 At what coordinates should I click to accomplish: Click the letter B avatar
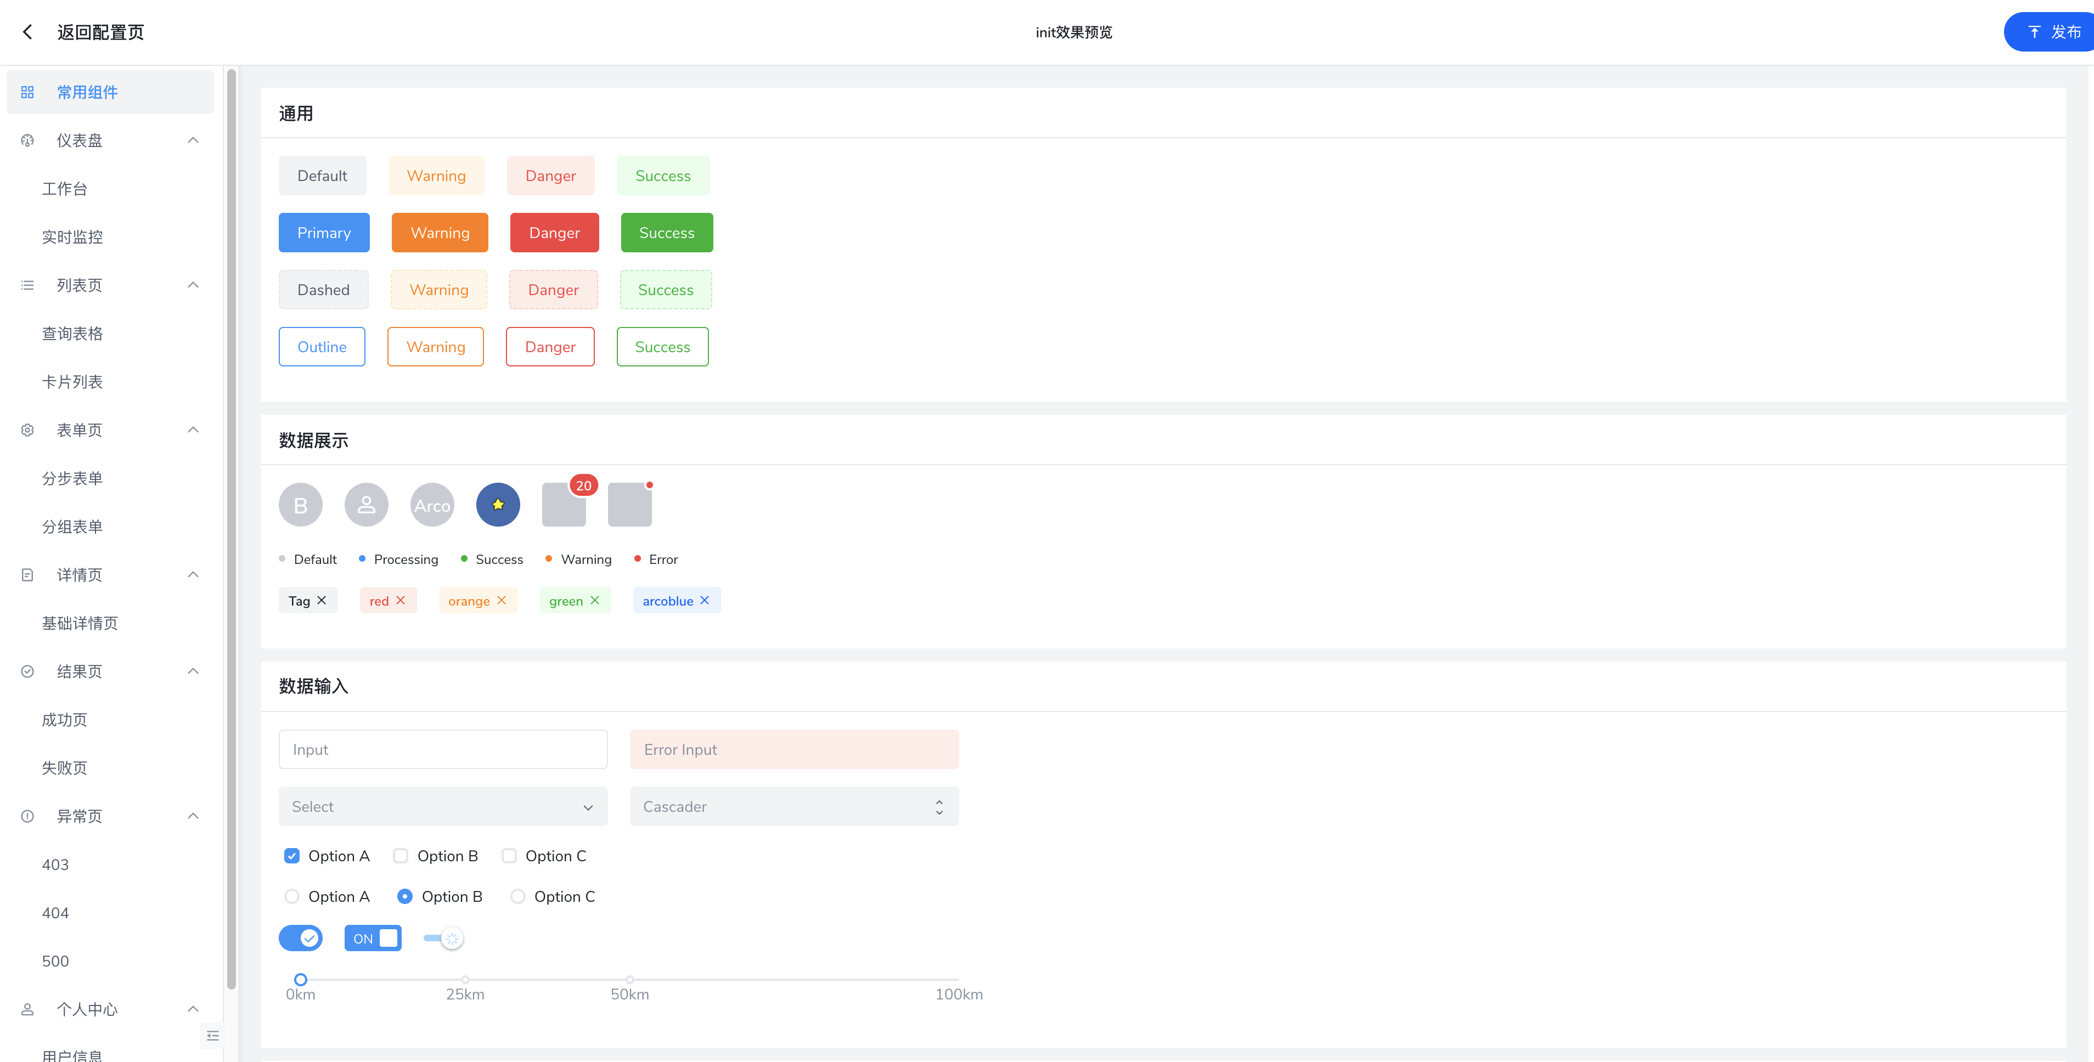pos(300,505)
